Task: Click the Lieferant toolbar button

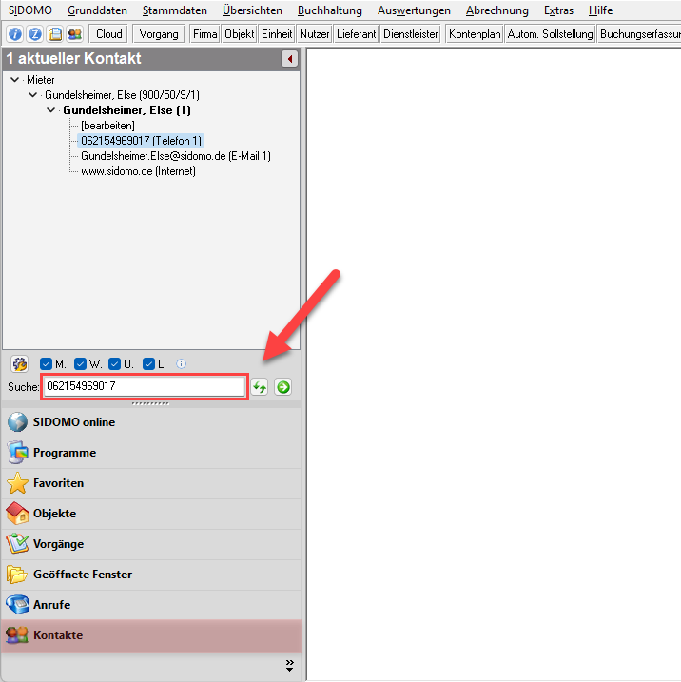Action: pyautogui.click(x=356, y=34)
